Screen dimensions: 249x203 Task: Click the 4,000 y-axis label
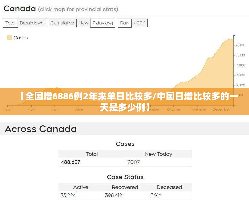[241, 65]
